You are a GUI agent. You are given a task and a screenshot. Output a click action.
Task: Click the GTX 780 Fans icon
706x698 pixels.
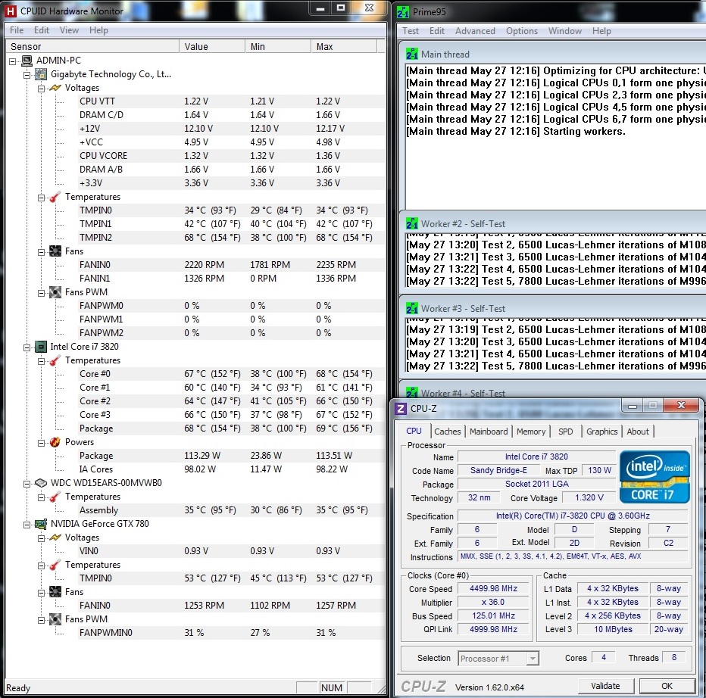coord(55,592)
